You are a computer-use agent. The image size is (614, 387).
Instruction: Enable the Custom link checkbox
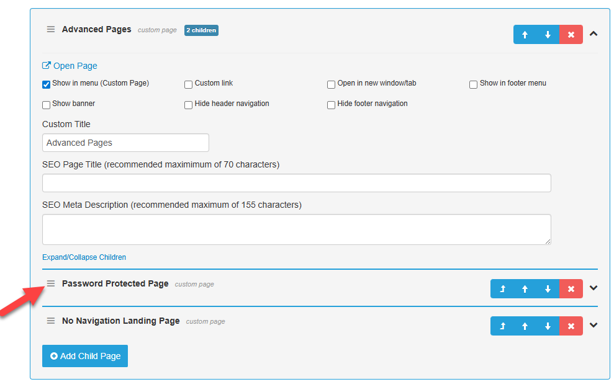tap(188, 84)
